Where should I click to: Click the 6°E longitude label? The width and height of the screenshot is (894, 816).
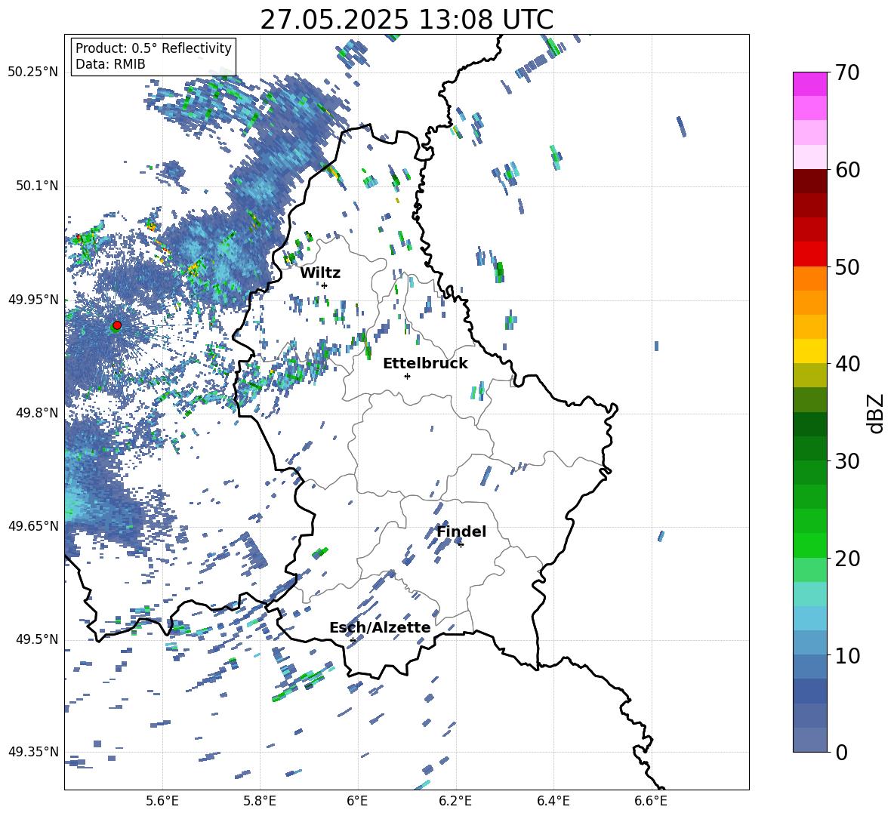click(x=357, y=802)
